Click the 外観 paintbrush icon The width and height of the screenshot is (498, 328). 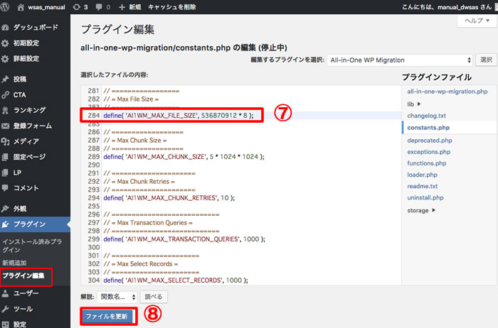coord(5,209)
